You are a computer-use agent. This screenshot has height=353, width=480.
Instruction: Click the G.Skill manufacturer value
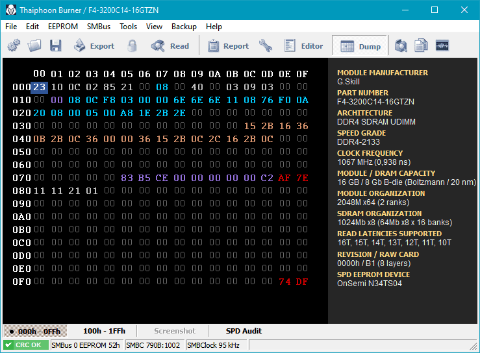click(348, 82)
